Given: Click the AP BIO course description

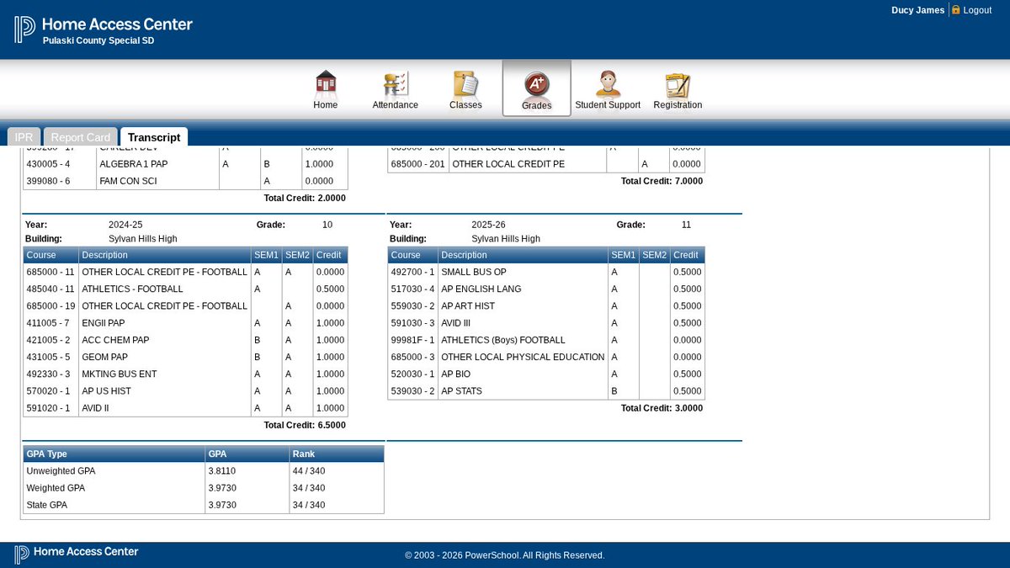Looking at the screenshot, I should pyautogui.click(x=456, y=374).
